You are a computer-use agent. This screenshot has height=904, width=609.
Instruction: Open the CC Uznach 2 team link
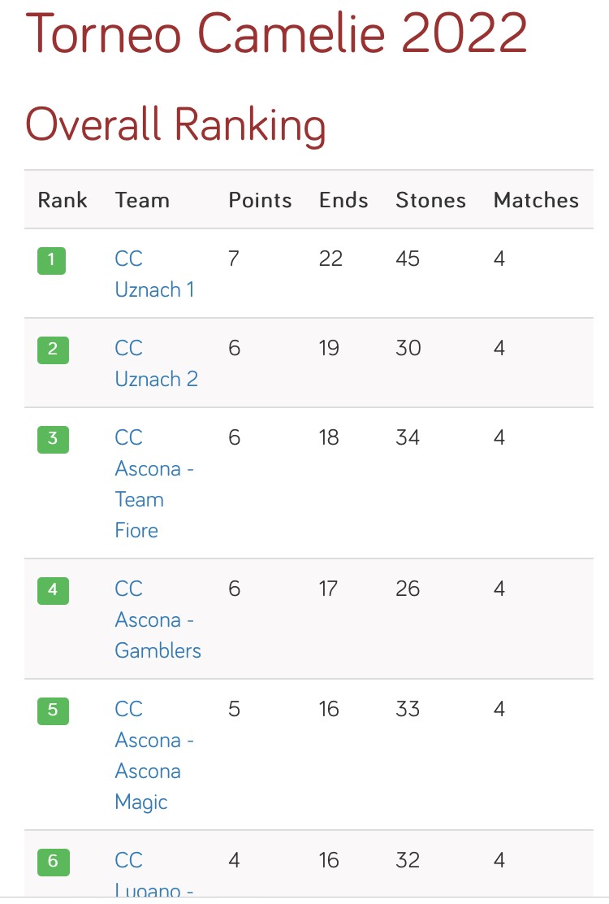click(156, 363)
